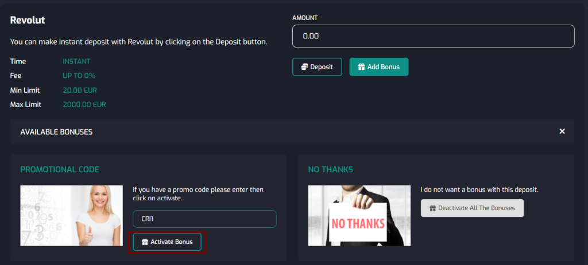Click the Revolut payment method title
This screenshot has width=588, height=265.
click(28, 20)
